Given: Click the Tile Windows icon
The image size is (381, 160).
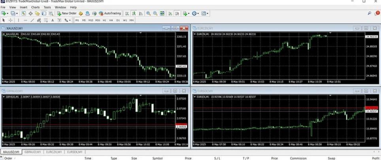Looking at the screenshot, I should point(162,13).
